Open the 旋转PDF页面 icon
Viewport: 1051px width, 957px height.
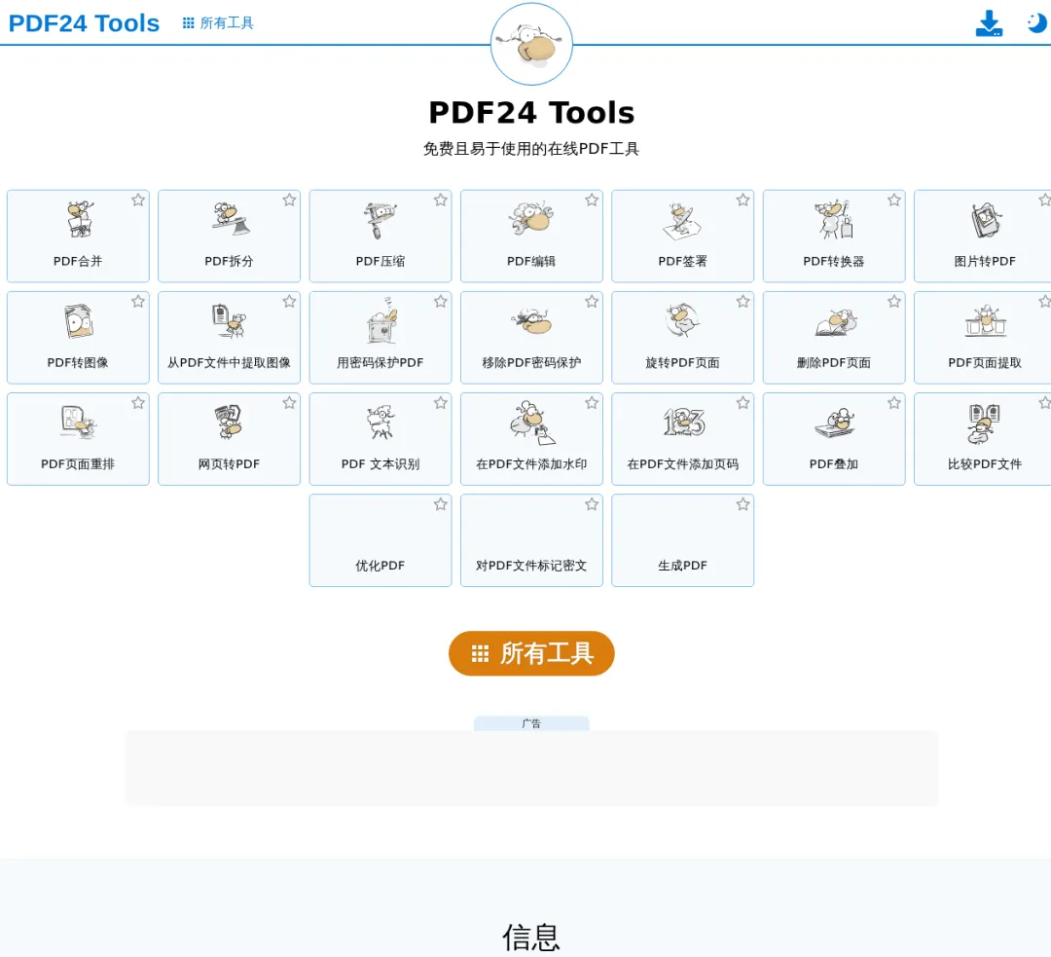682,320
